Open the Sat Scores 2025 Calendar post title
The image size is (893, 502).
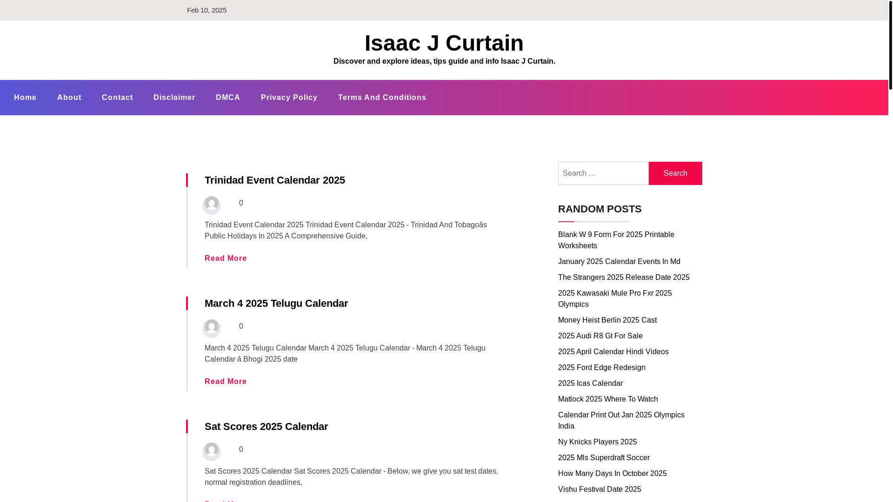pos(266,426)
